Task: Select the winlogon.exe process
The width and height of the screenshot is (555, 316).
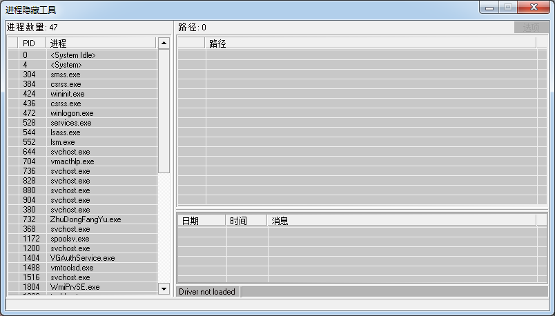Action: tap(72, 113)
